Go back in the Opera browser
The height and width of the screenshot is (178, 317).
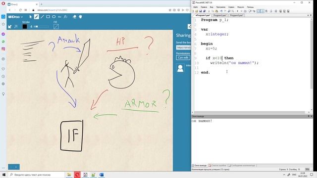pos(9,10)
